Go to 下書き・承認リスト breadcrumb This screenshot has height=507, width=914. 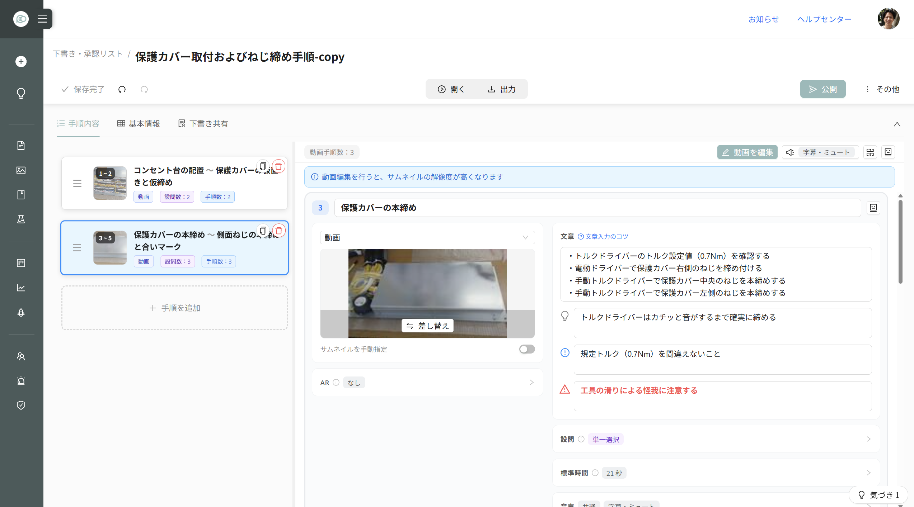pyautogui.click(x=88, y=54)
